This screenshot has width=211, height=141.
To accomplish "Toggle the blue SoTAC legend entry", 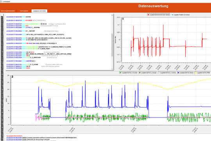I will click(186, 73).
